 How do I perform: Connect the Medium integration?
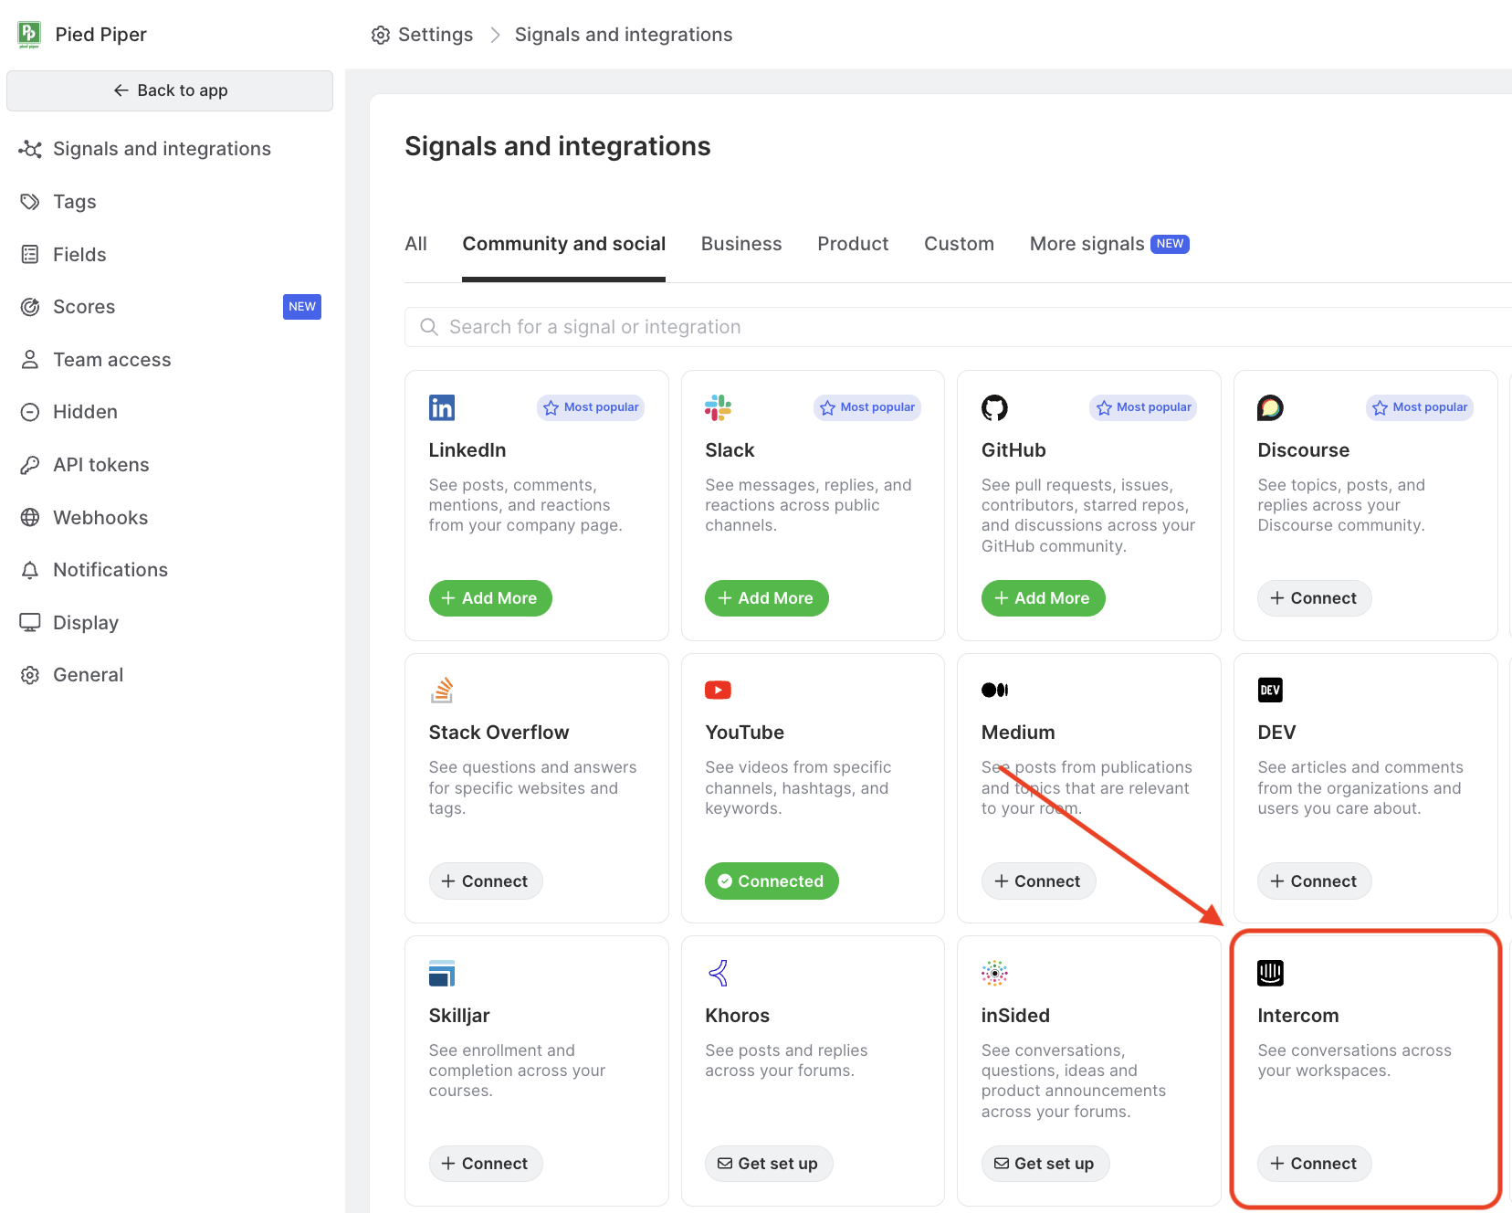(1038, 881)
